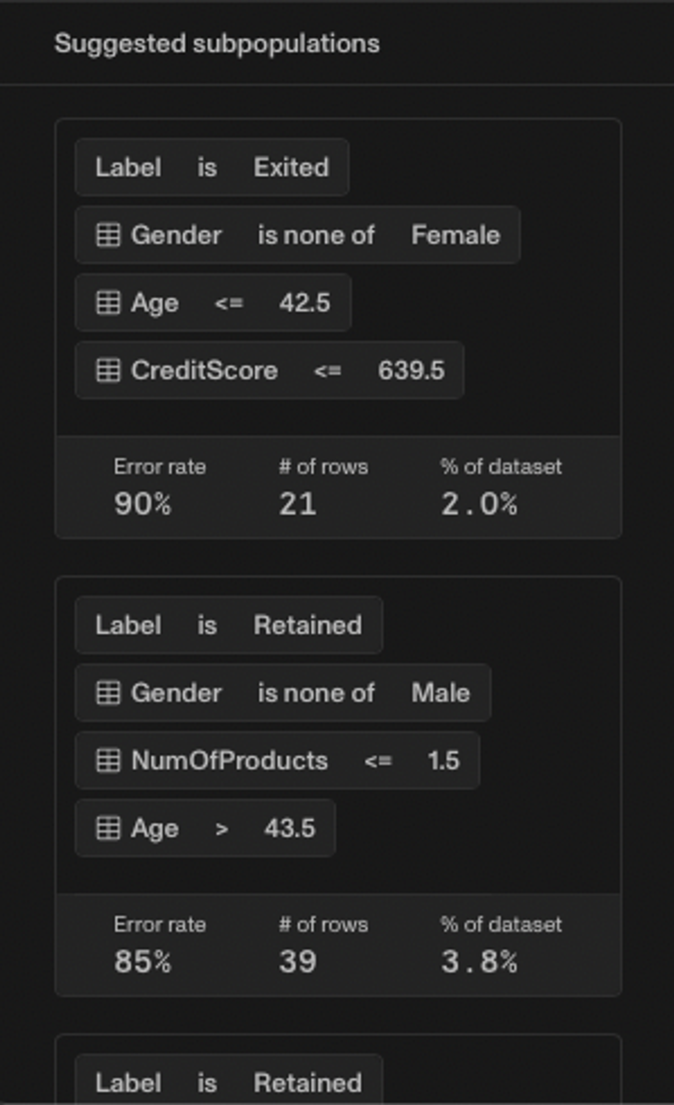Viewport: 674px width, 1105px height.
Task: Select the first Label is Retained chip
Action: click(x=229, y=625)
